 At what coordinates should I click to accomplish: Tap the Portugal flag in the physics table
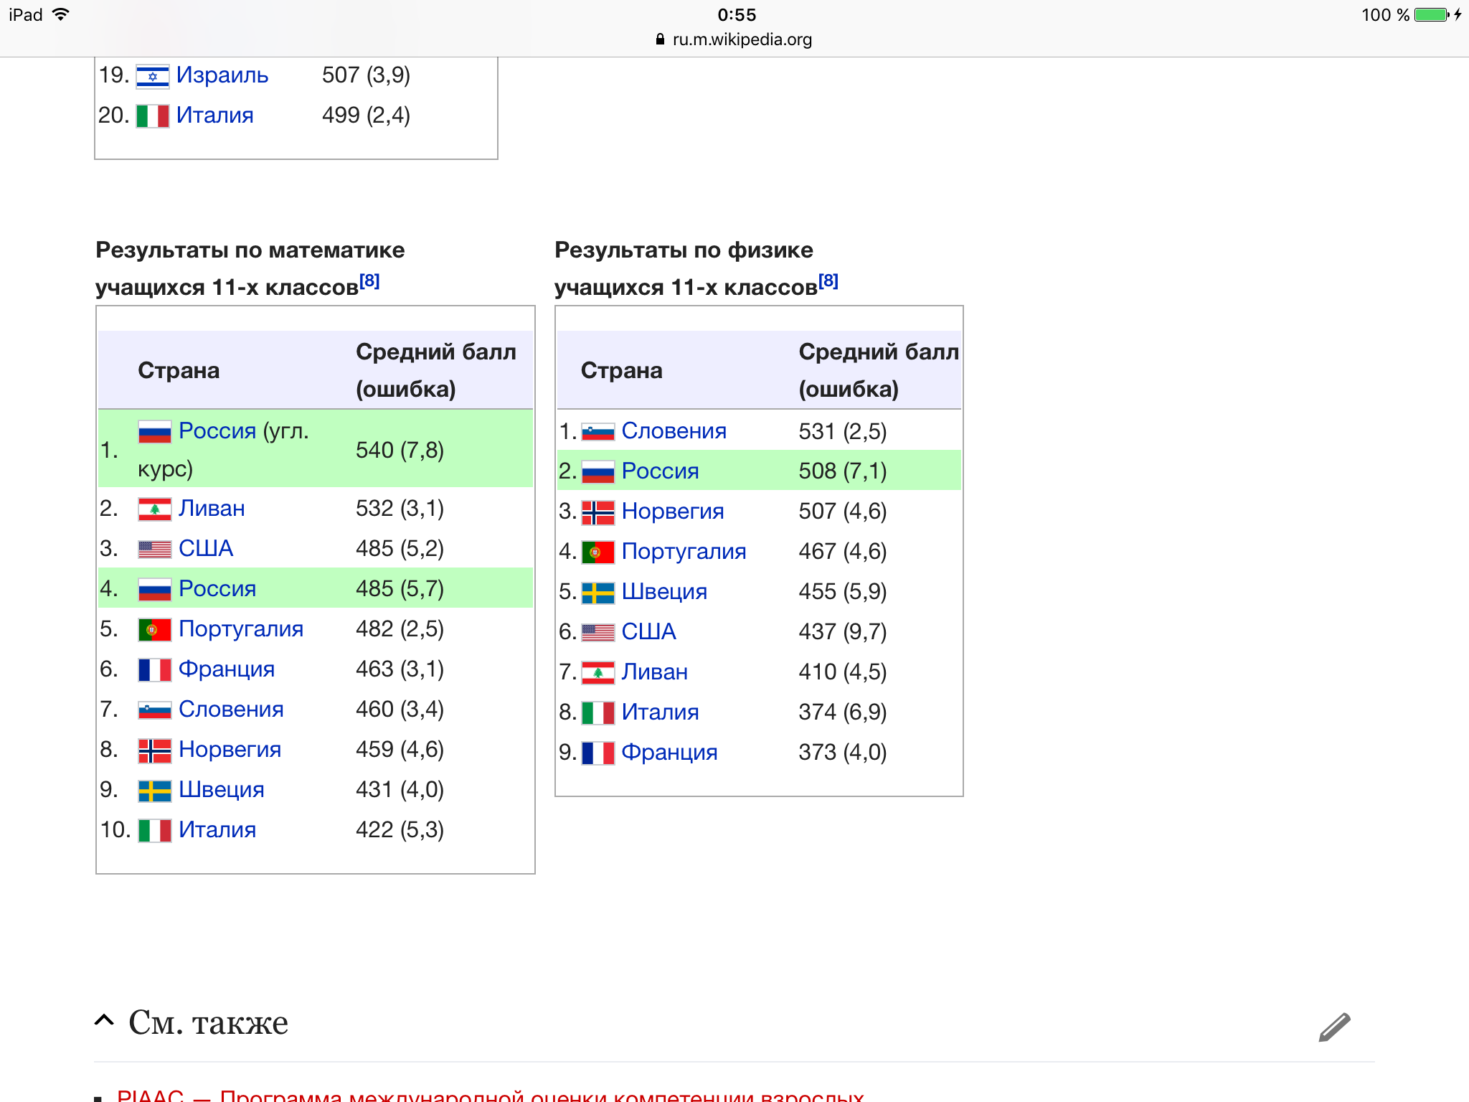click(598, 552)
